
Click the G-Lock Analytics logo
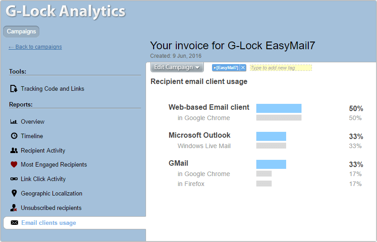click(x=66, y=11)
